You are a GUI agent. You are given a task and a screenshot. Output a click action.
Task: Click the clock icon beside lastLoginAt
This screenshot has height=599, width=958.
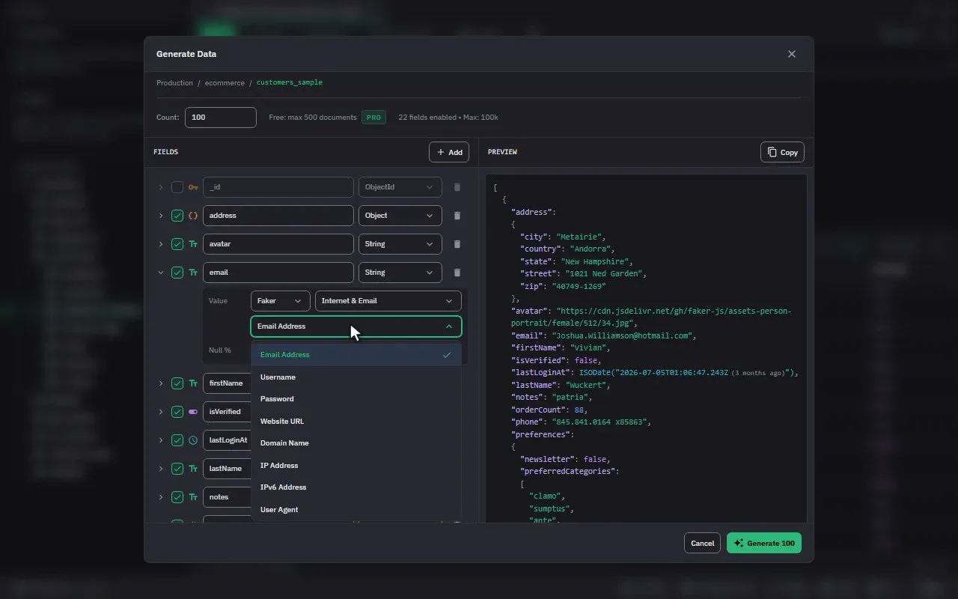[193, 440]
